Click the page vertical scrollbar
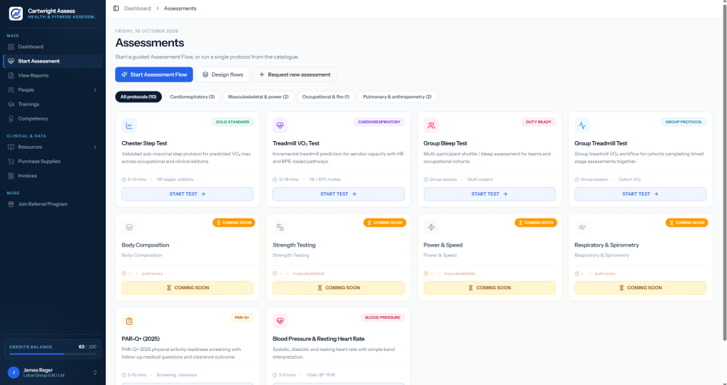727x385 pixels. pyautogui.click(x=724, y=172)
